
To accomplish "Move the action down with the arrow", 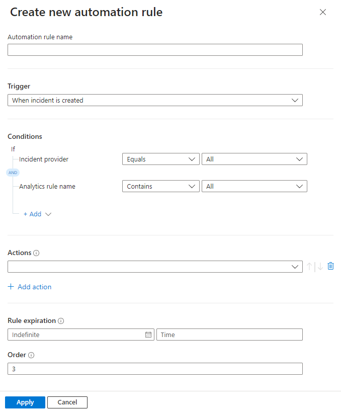I will click(x=320, y=267).
